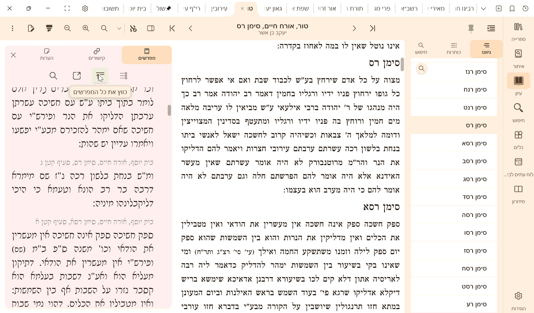Expand the search options dropdown arrow

click(x=119, y=28)
